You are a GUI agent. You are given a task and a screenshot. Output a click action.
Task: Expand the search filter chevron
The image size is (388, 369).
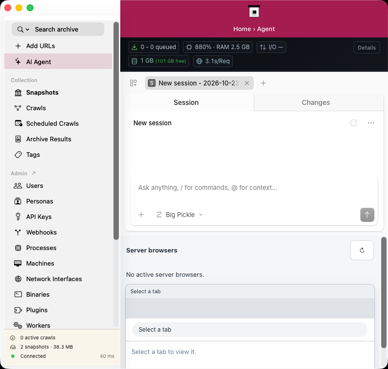[28, 30]
